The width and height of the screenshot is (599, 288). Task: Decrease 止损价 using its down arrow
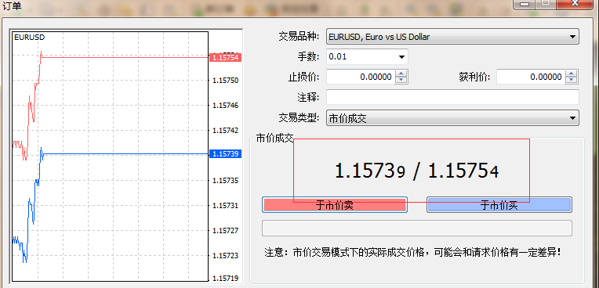(401, 80)
